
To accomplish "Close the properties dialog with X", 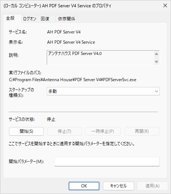I will (165, 5).
